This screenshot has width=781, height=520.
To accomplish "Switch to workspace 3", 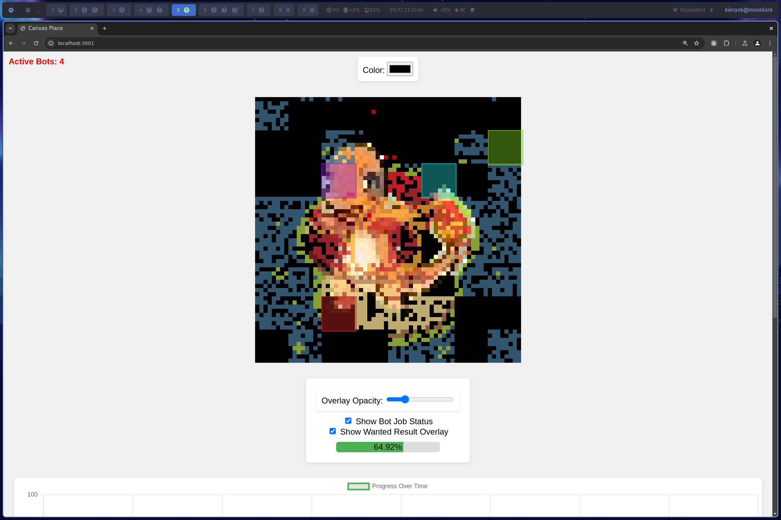I will coord(119,10).
